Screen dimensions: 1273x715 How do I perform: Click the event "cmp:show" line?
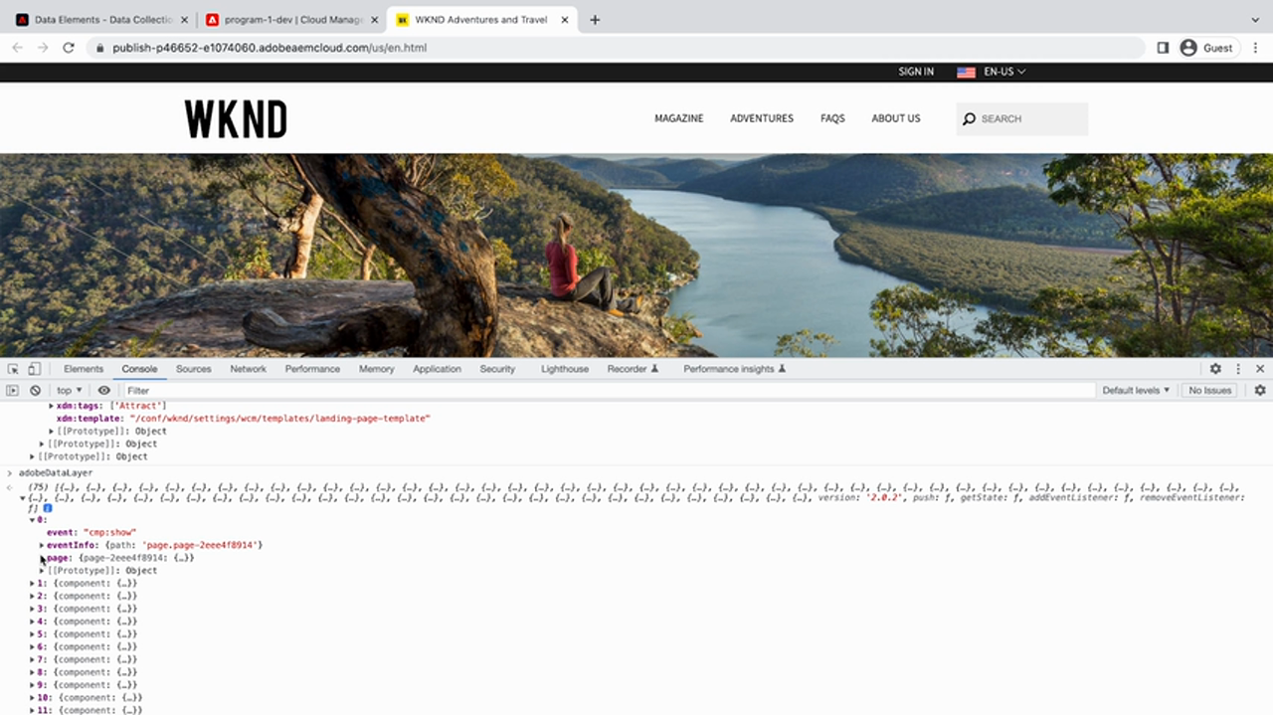pyautogui.click(x=91, y=533)
